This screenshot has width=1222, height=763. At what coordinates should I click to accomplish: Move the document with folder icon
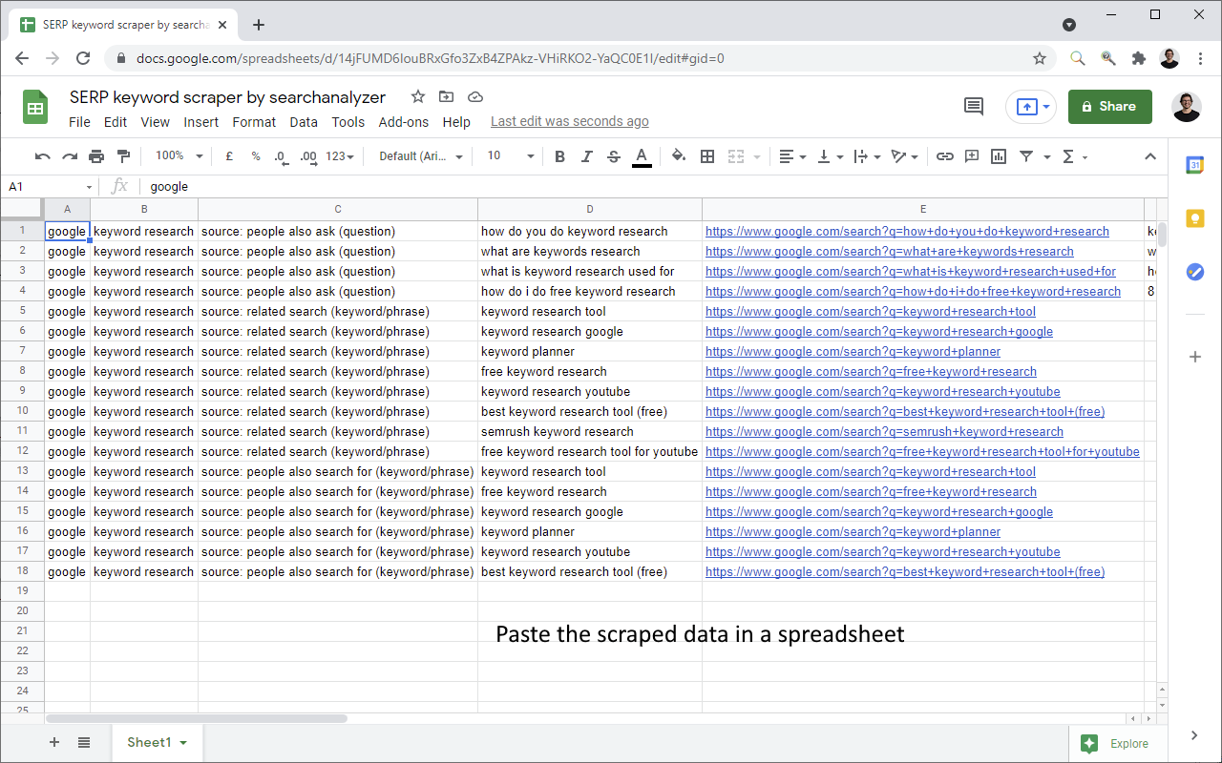pos(446,96)
